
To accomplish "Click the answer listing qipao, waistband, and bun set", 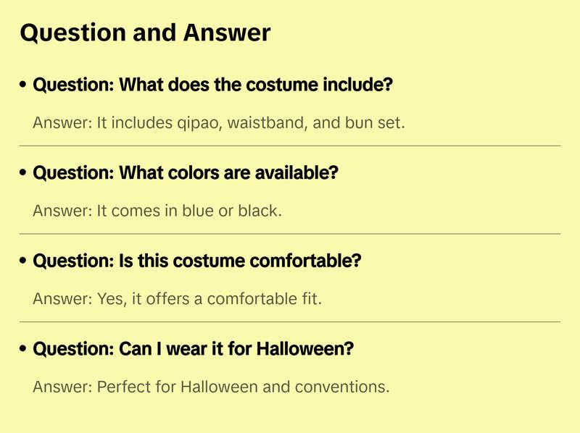I will click(218, 123).
